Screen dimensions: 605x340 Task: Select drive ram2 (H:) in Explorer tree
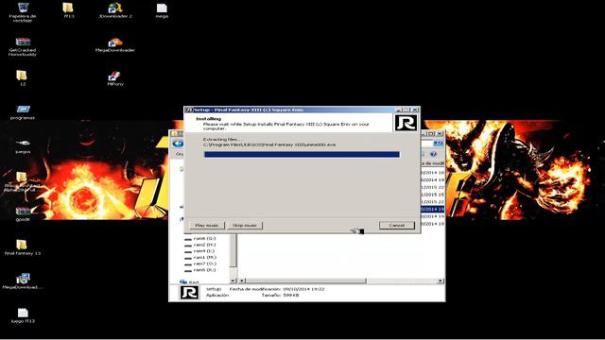click(199, 245)
